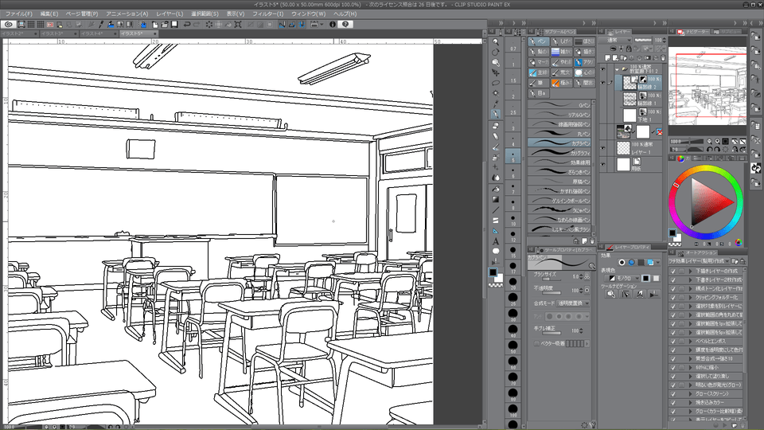This screenshot has height=430, width=764.
Task: Open the help question mark icon
Action: [x=345, y=25]
